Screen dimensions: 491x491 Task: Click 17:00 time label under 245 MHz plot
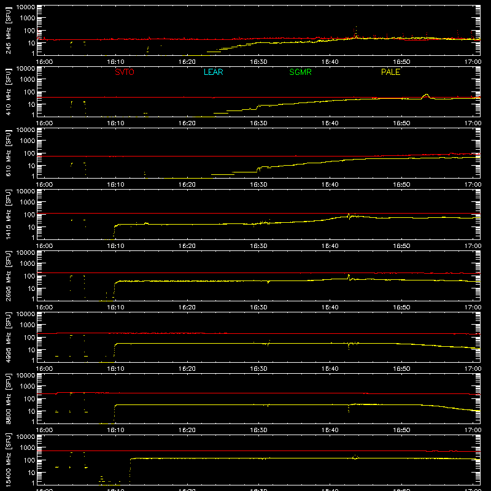[473, 62]
